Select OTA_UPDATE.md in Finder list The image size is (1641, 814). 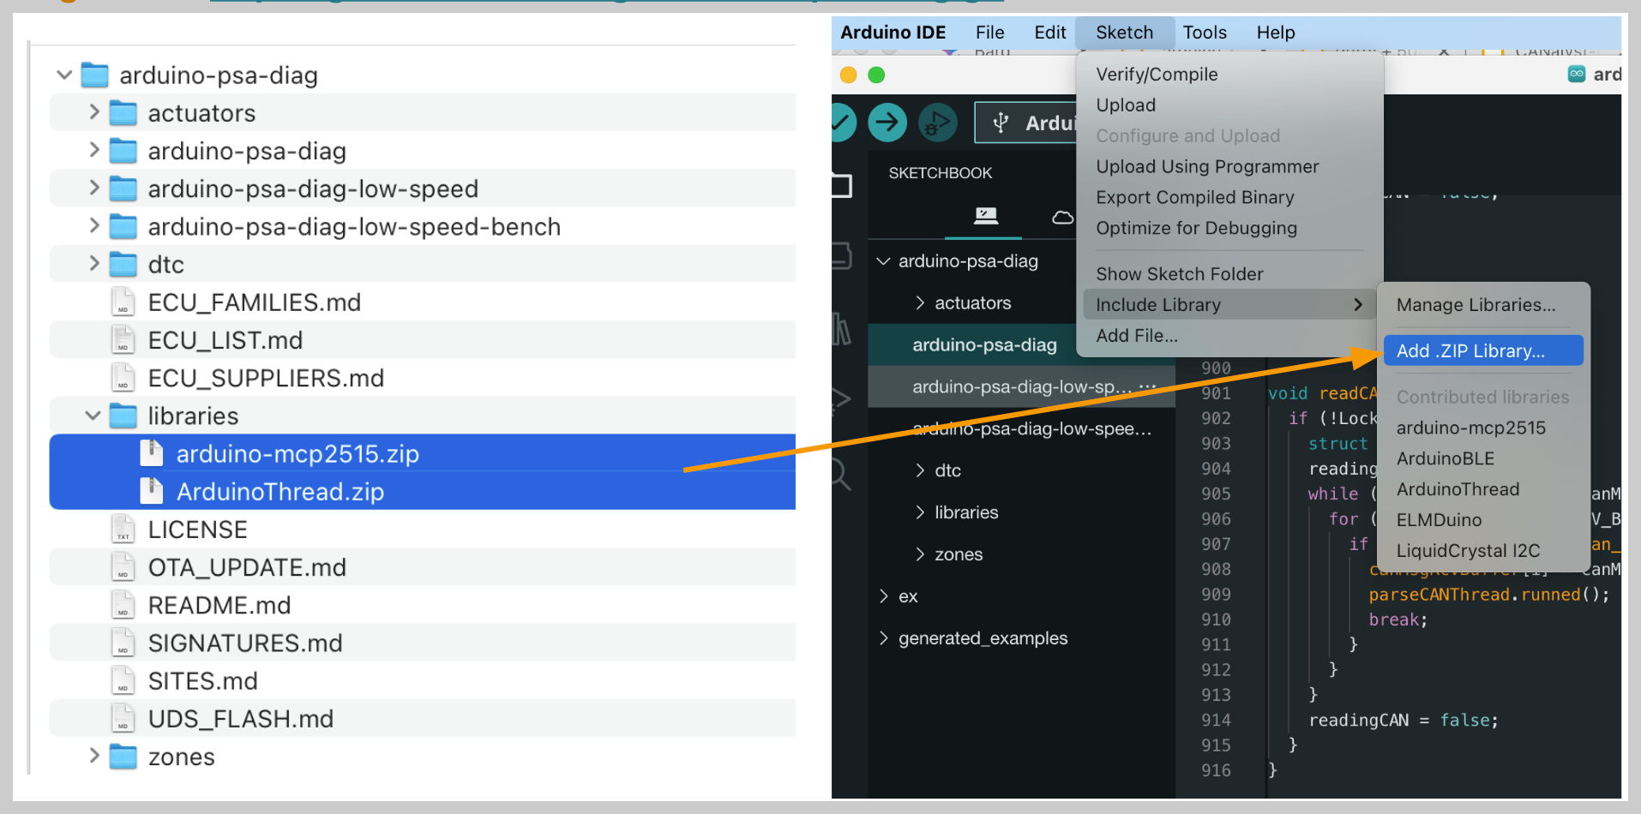[423, 567]
